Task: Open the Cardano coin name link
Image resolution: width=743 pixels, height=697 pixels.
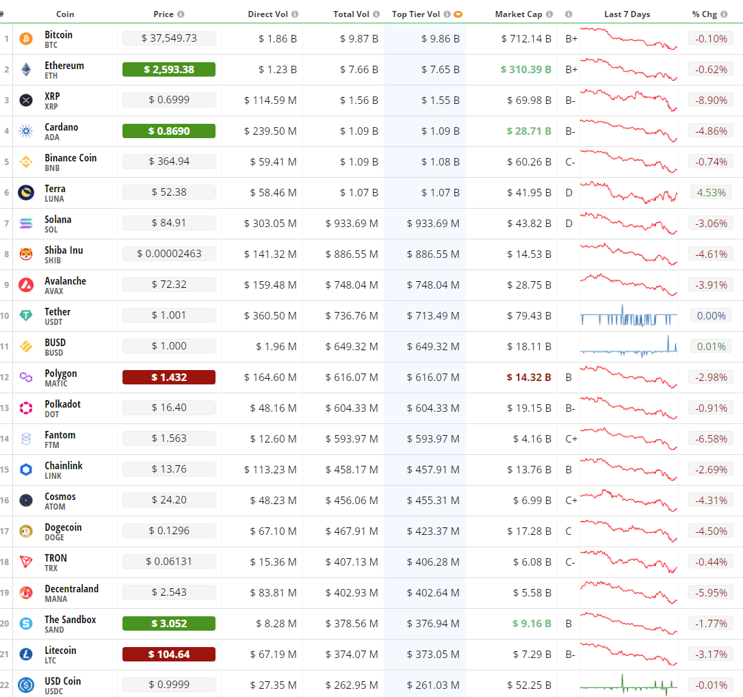Action: [62, 127]
